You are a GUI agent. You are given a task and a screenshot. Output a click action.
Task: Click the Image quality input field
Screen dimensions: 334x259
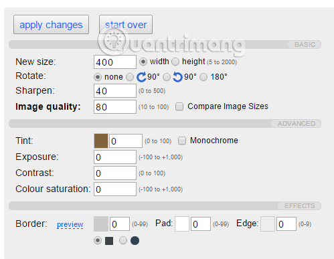click(115, 106)
